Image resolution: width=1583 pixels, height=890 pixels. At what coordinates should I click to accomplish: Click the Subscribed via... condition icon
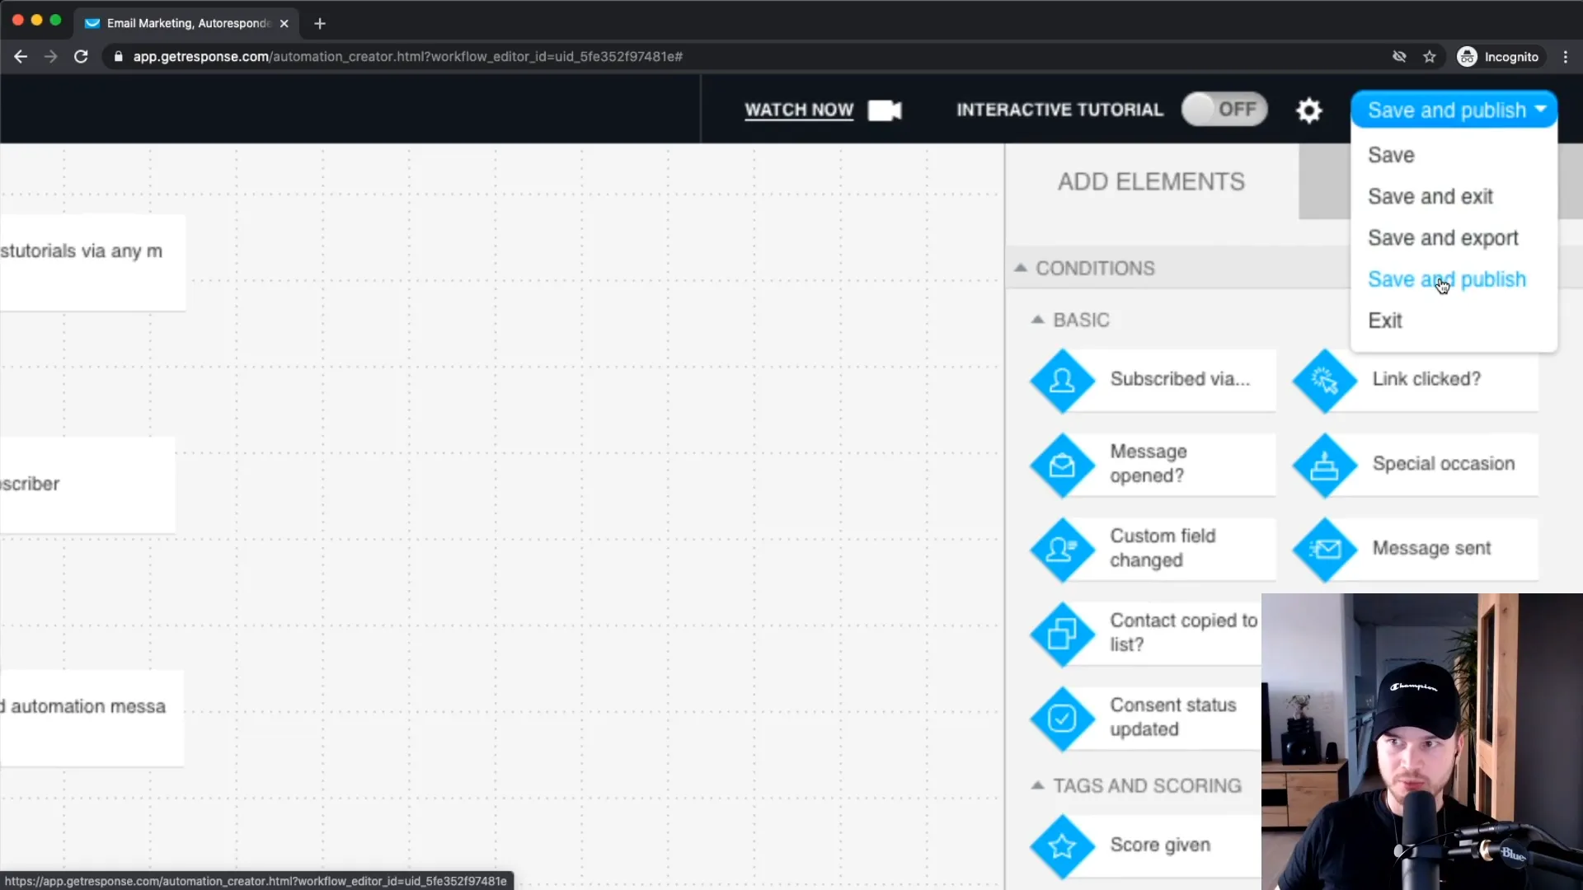click(x=1065, y=379)
